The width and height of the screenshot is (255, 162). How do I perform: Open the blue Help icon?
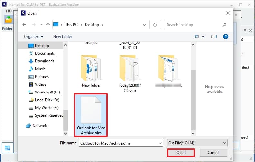(x=225, y=37)
